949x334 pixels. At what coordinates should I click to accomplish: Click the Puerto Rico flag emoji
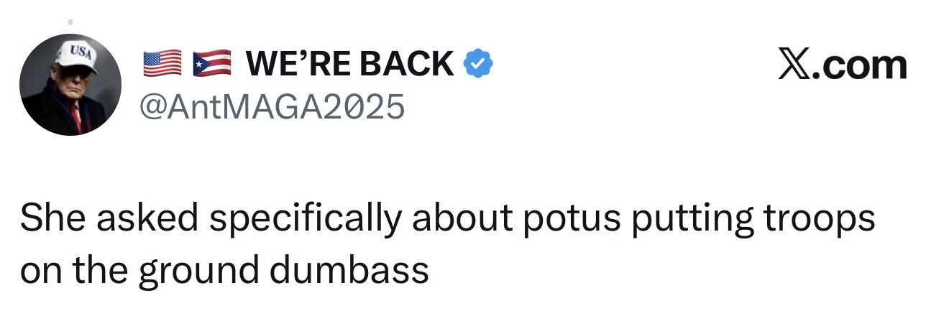[212, 65]
